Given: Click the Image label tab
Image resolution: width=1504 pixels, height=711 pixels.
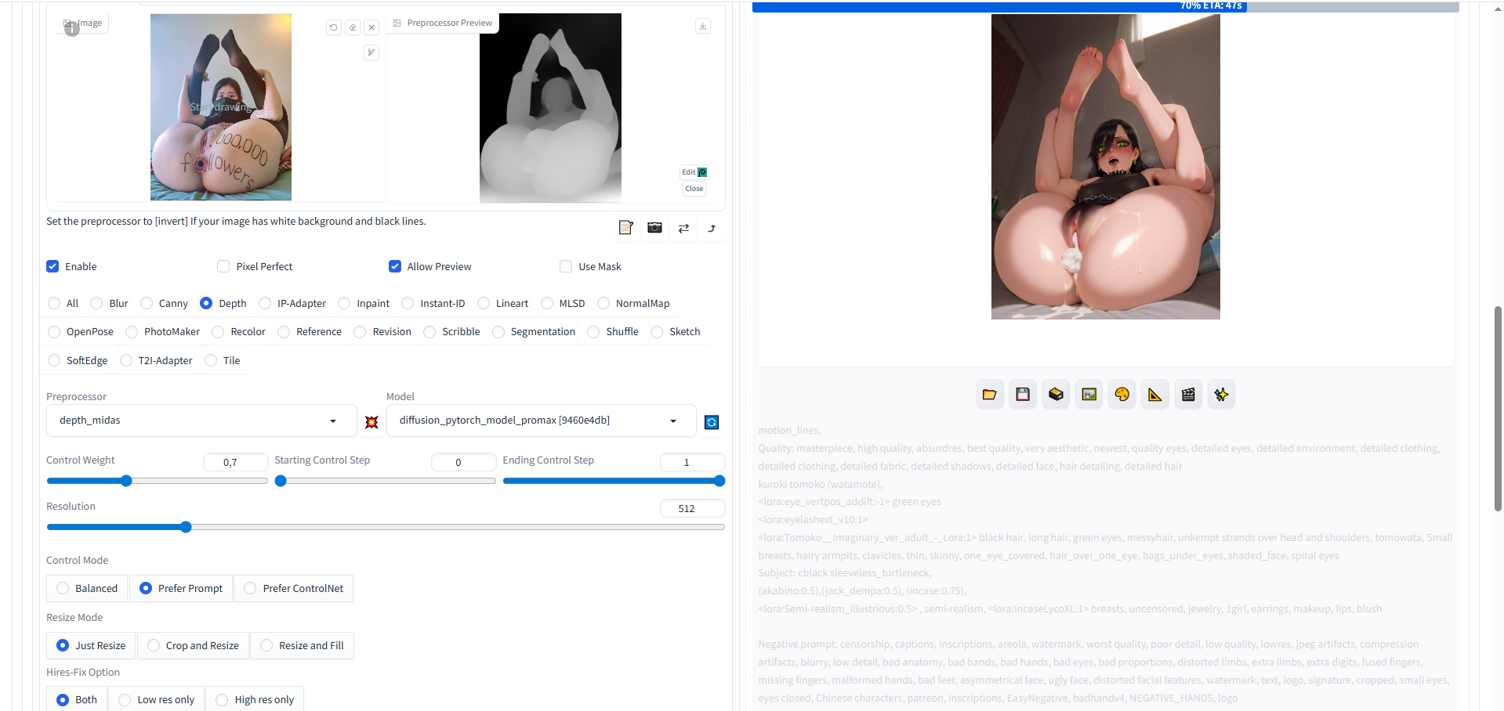Looking at the screenshot, I should (83, 23).
